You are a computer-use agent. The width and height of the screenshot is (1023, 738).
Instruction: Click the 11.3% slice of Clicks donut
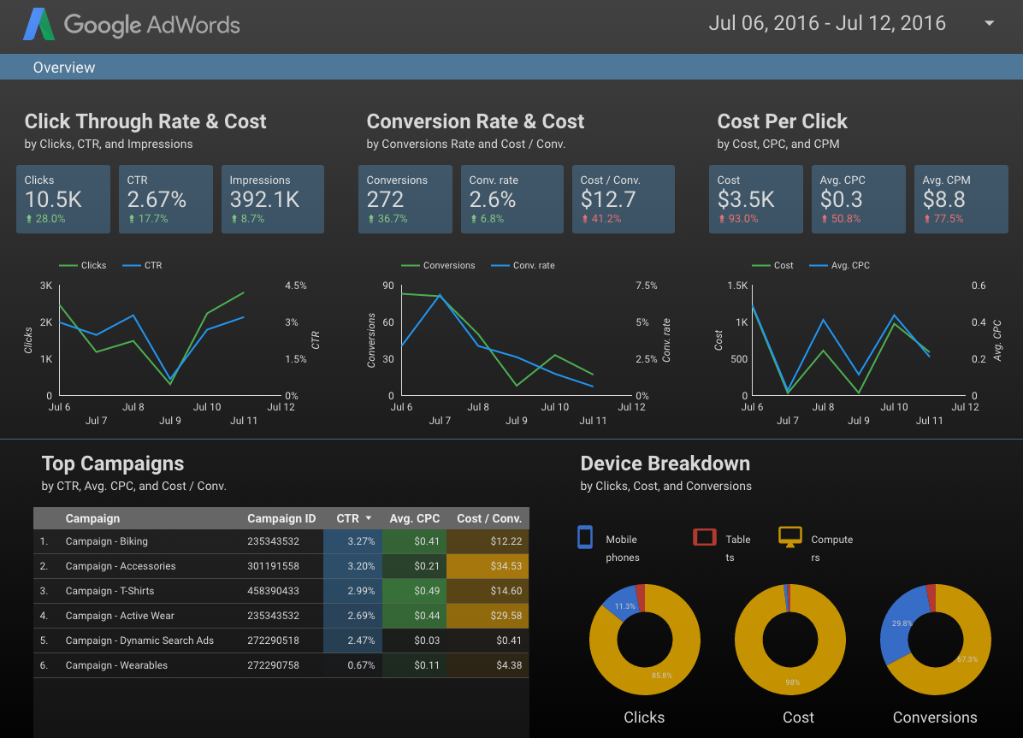click(621, 605)
